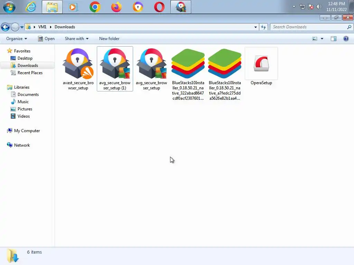
Task: Select BlueStacks installer ending a7fedc275dd
Action: point(225,74)
